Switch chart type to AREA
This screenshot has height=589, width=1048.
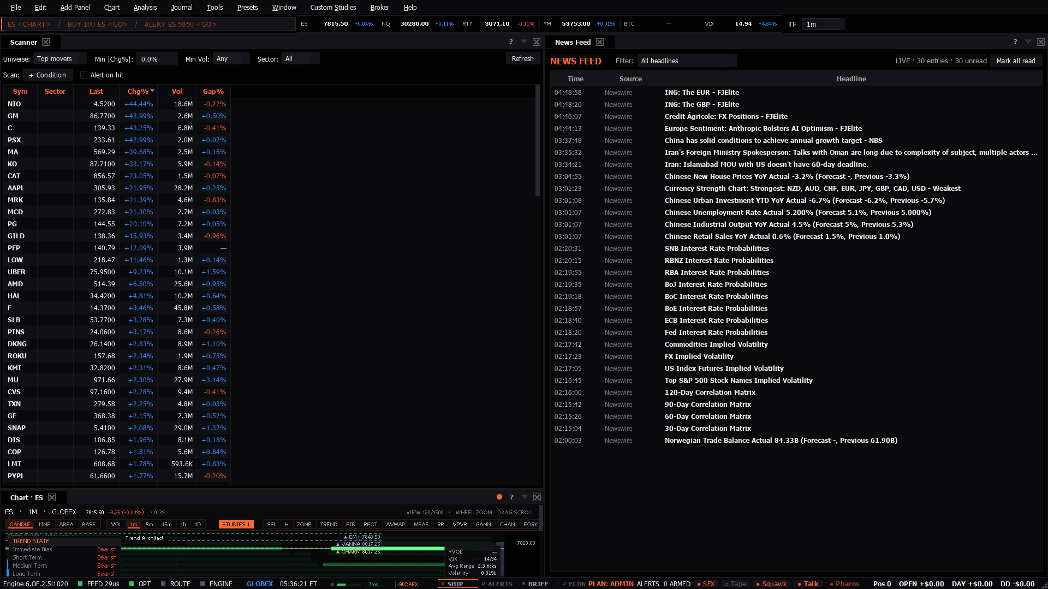click(x=66, y=524)
